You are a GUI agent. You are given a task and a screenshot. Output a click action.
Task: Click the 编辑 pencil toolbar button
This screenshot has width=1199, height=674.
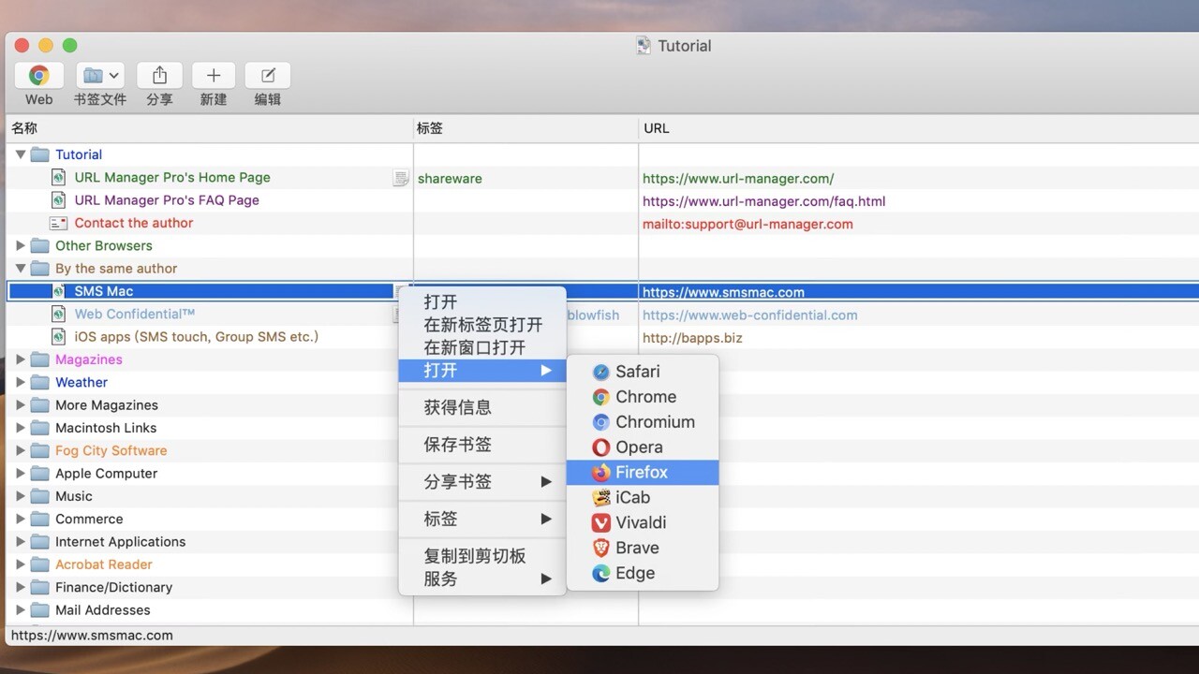268,76
